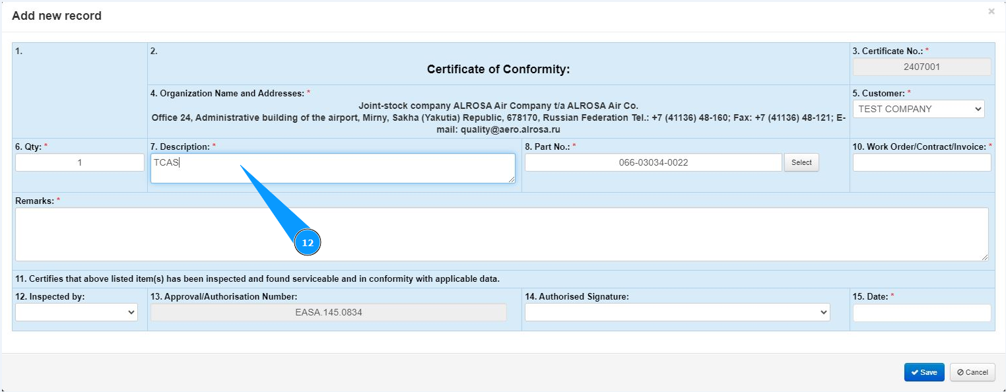
Task: Click the Approval/Authorisation Number field
Action: tap(329, 312)
